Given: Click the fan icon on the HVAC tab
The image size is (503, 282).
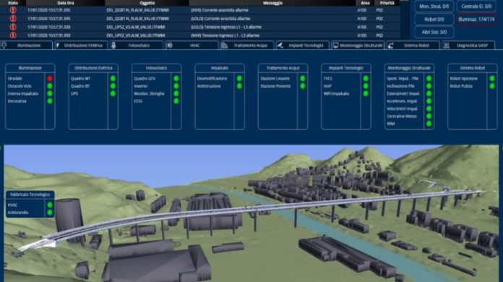Looking at the screenshot, I should tap(169, 46).
